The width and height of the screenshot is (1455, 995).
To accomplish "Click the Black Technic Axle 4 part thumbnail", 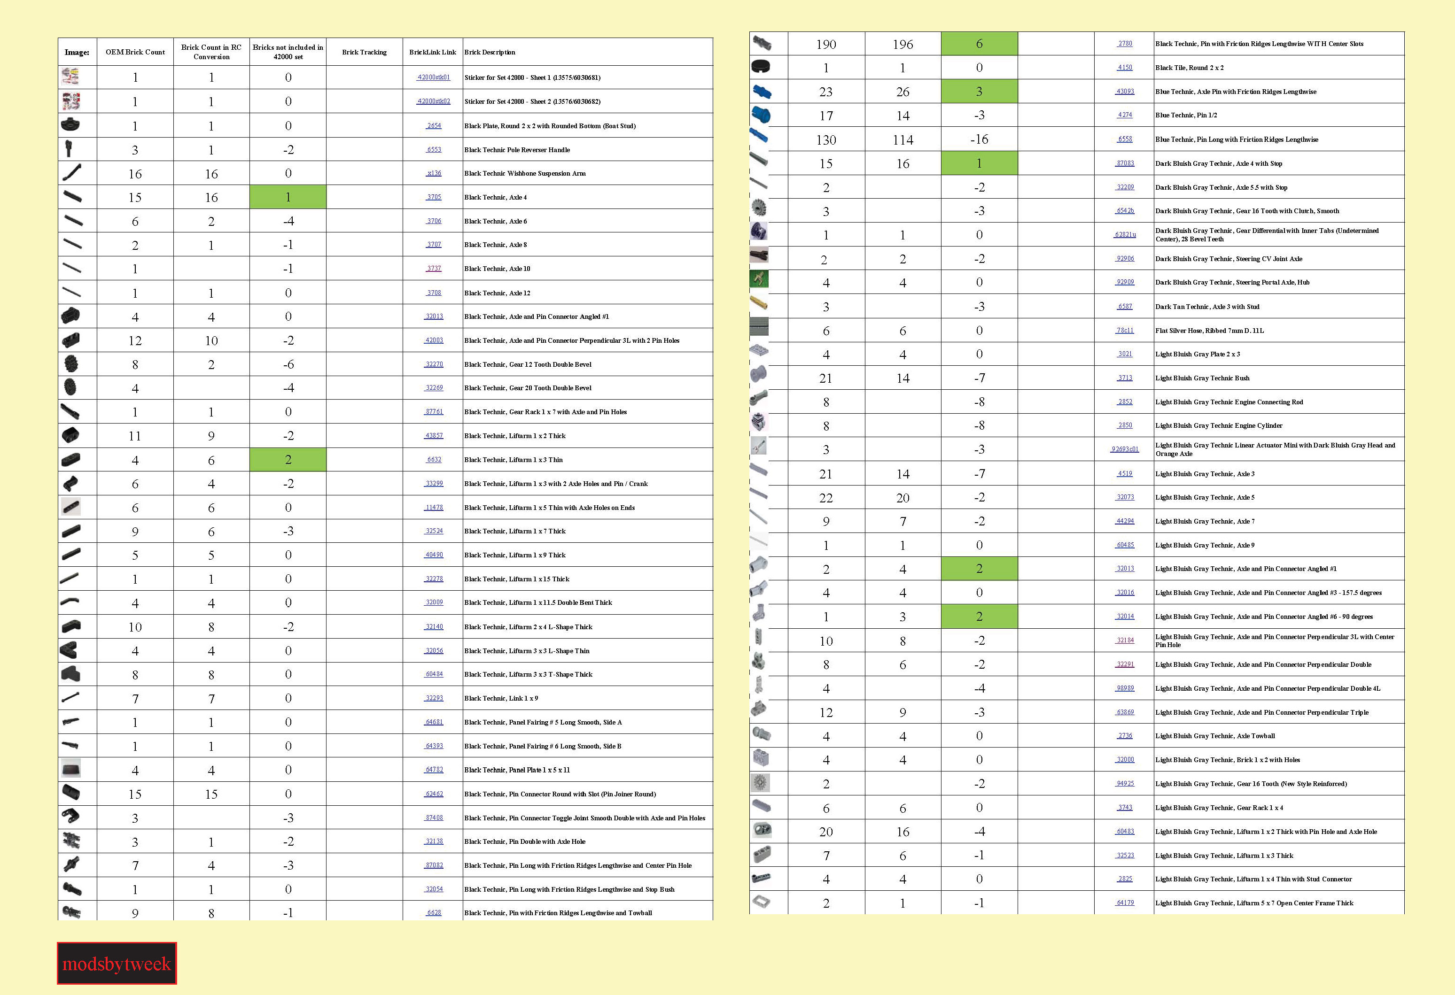I will click(72, 197).
